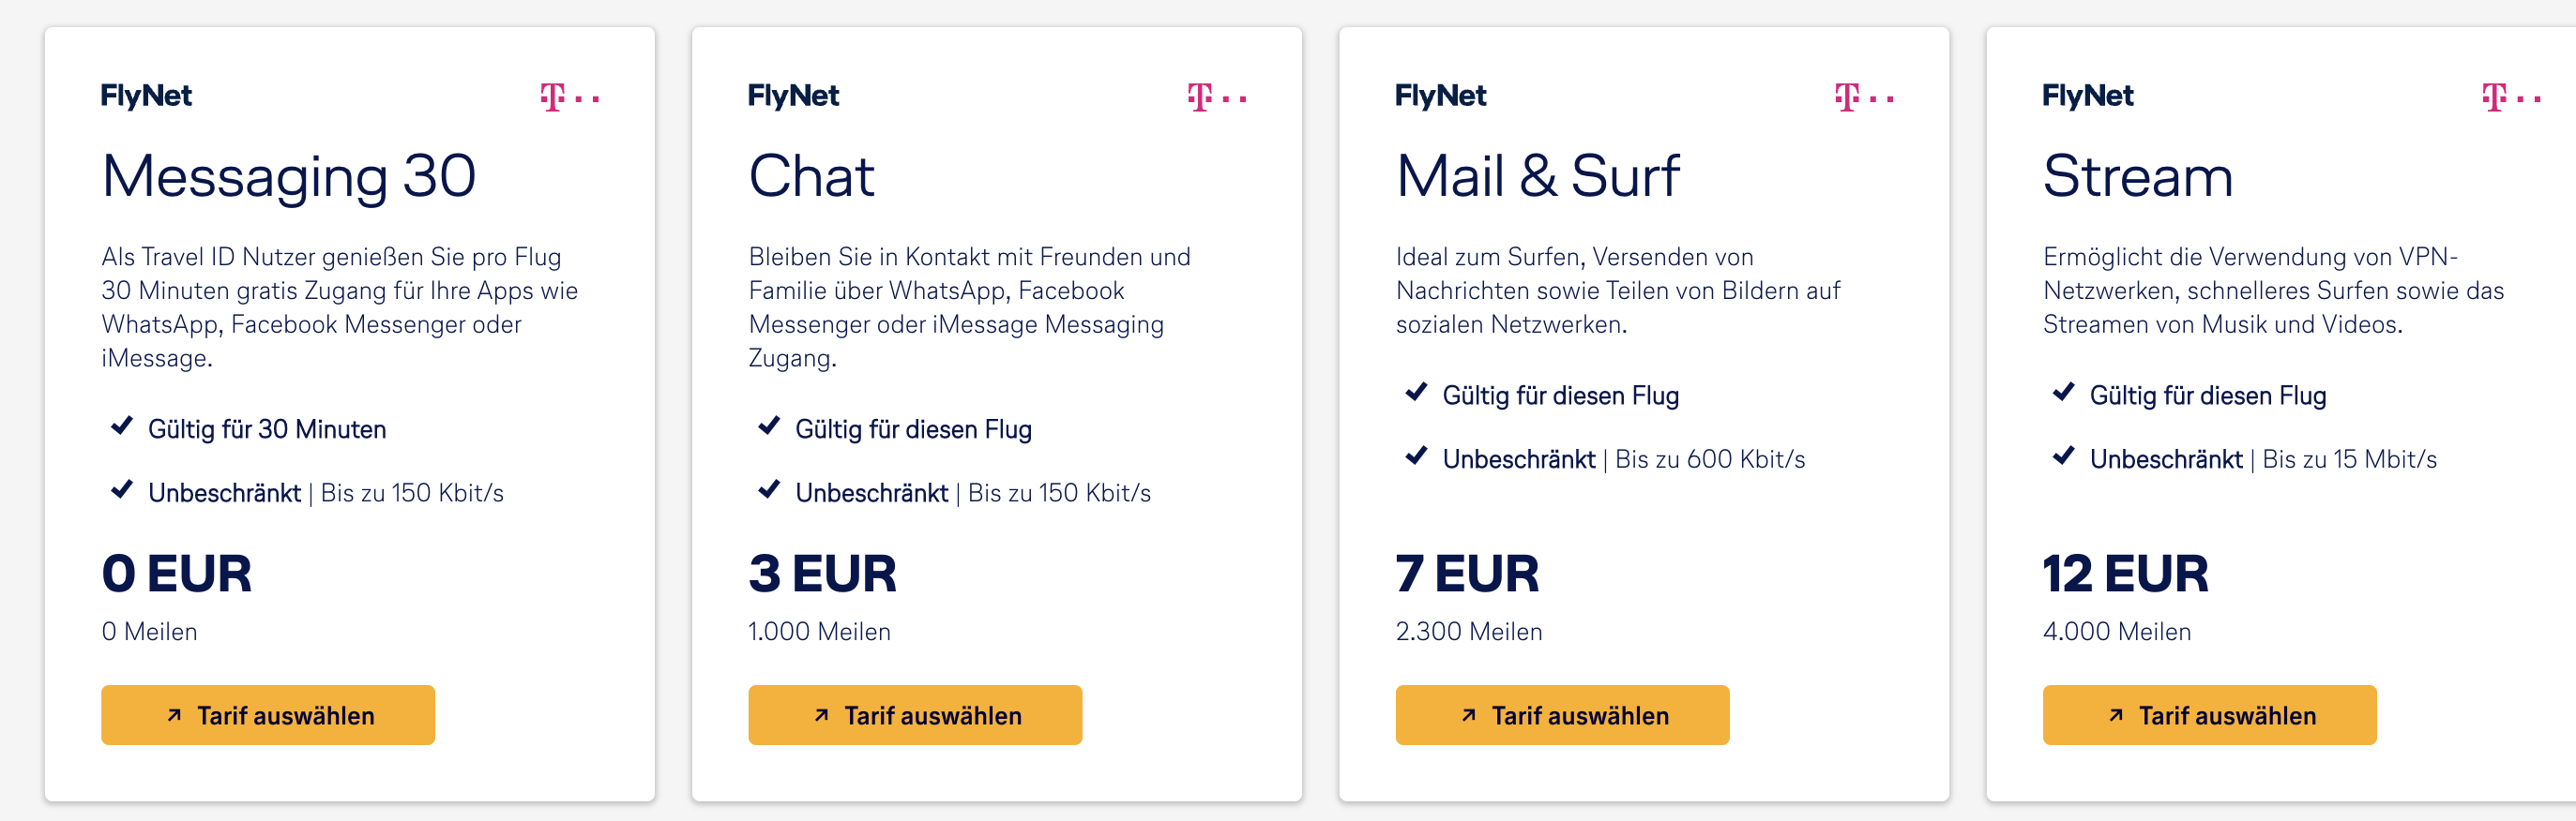Click the 'Chat' card title
The image size is (2576, 821).
click(811, 177)
